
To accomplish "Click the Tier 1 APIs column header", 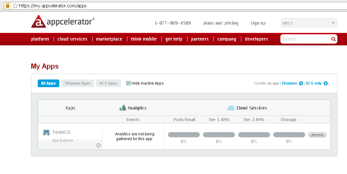I will coord(219,119).
